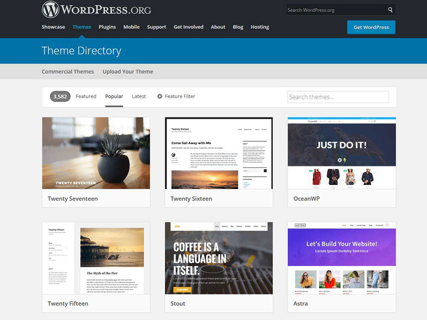Click the Twenty Fifteen theme title
This screenshot has width=427, height=320.
click(68, 303)
